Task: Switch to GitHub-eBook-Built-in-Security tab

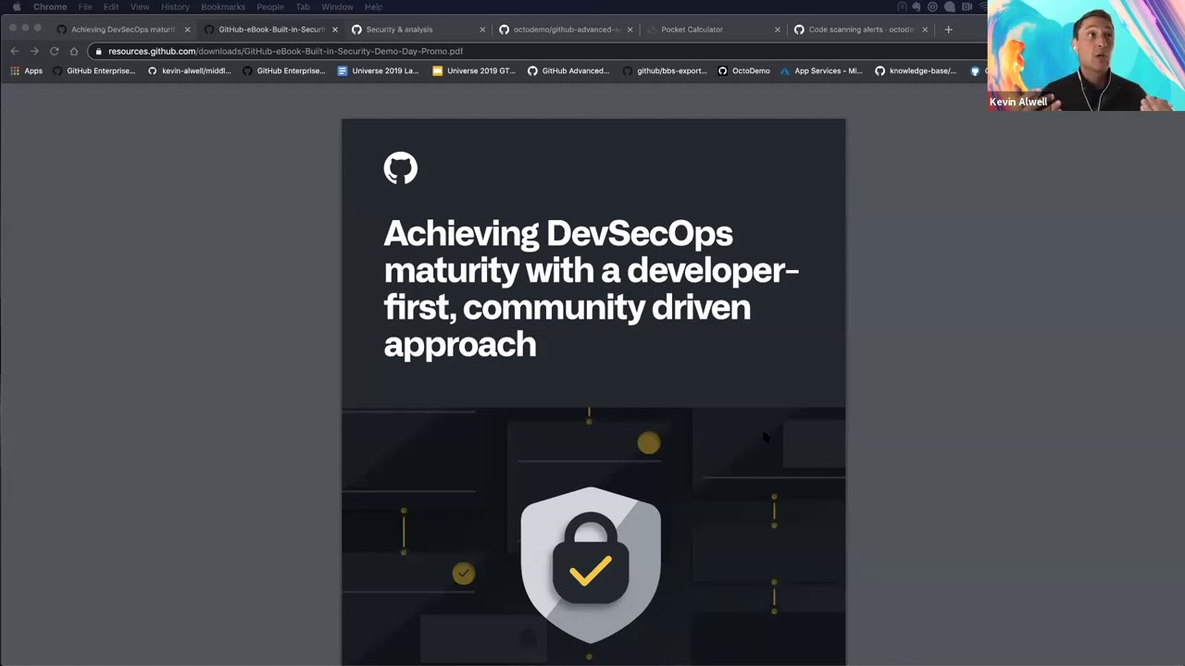Action: coord(270,30)
